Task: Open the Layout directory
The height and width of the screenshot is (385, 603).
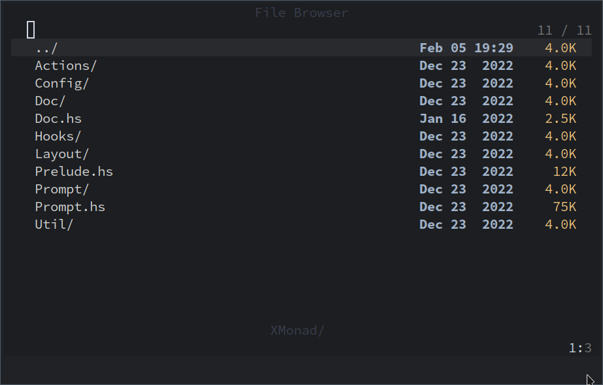Action: pos(61,154)
